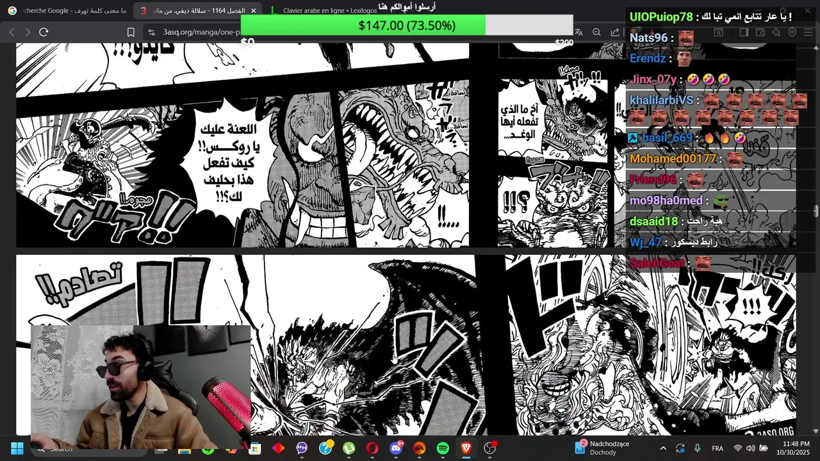This screenshot has height=461, width=820.
Task: Open Discord from the taskbar
Action: point(396,448)
